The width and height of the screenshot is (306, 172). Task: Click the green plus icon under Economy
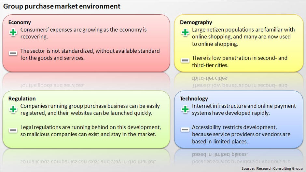coord(13,33)
